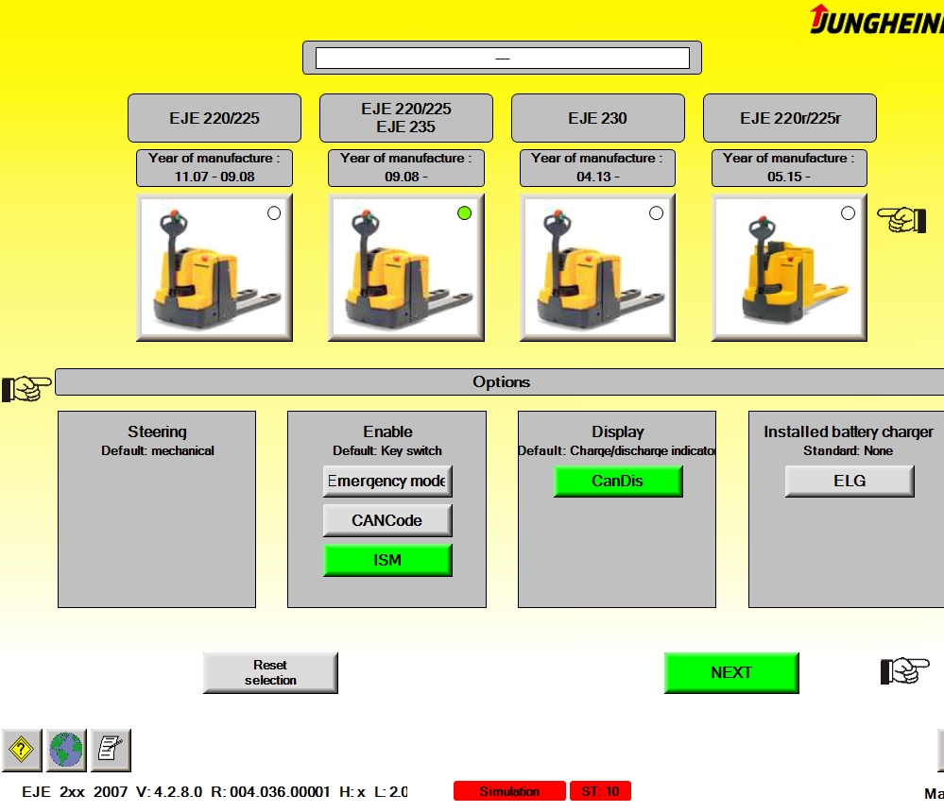This screenshot has height=812, width=944.
Task: Enable CANCode access option
Action: 387,519
